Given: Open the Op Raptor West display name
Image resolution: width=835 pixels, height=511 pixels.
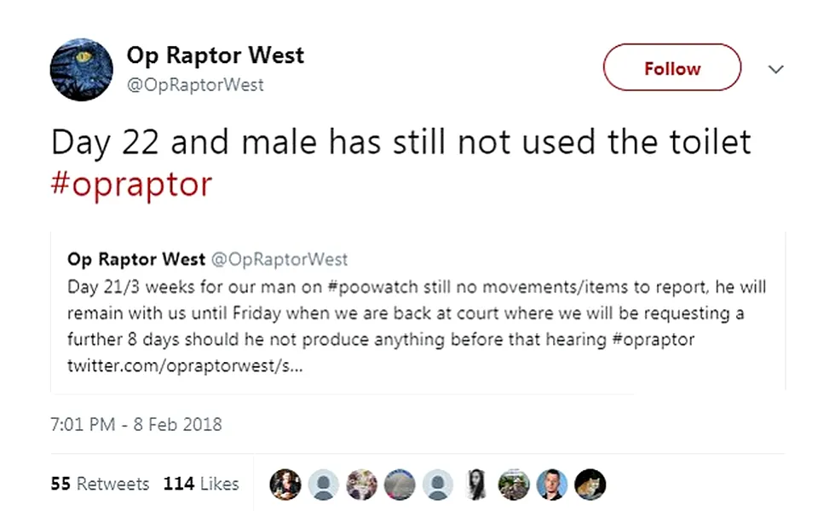Looking at the screenshot, I should 215,56.
